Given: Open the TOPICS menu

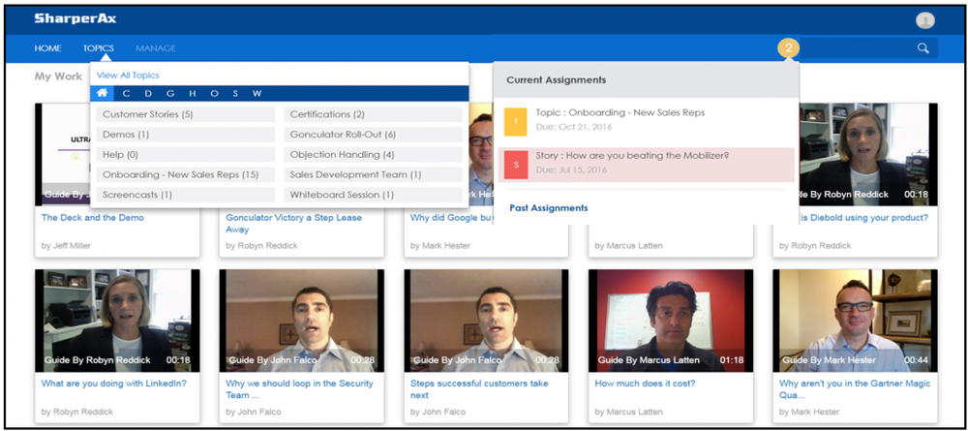Looking at the screenshot, I should (98, 48).
